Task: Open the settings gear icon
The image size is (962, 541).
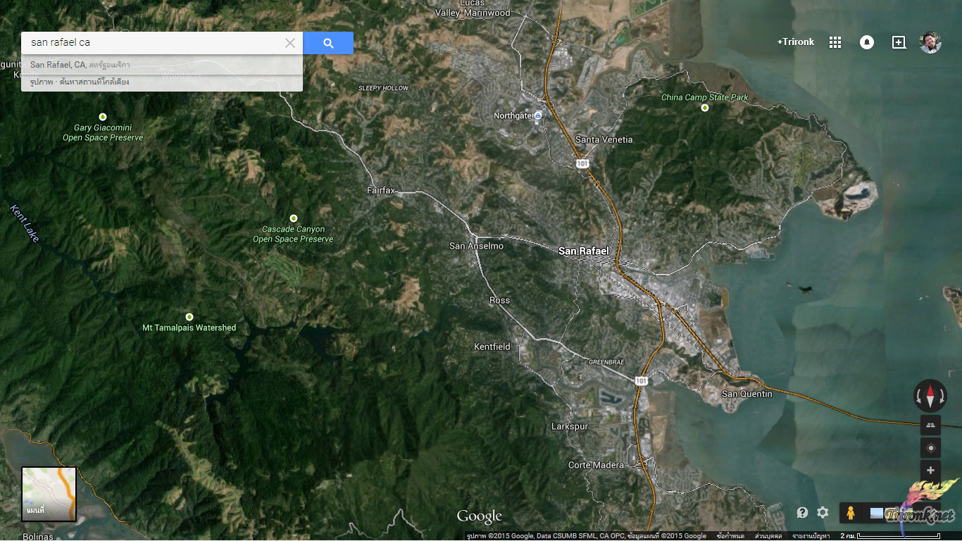Action: click(x=823, y=513)
